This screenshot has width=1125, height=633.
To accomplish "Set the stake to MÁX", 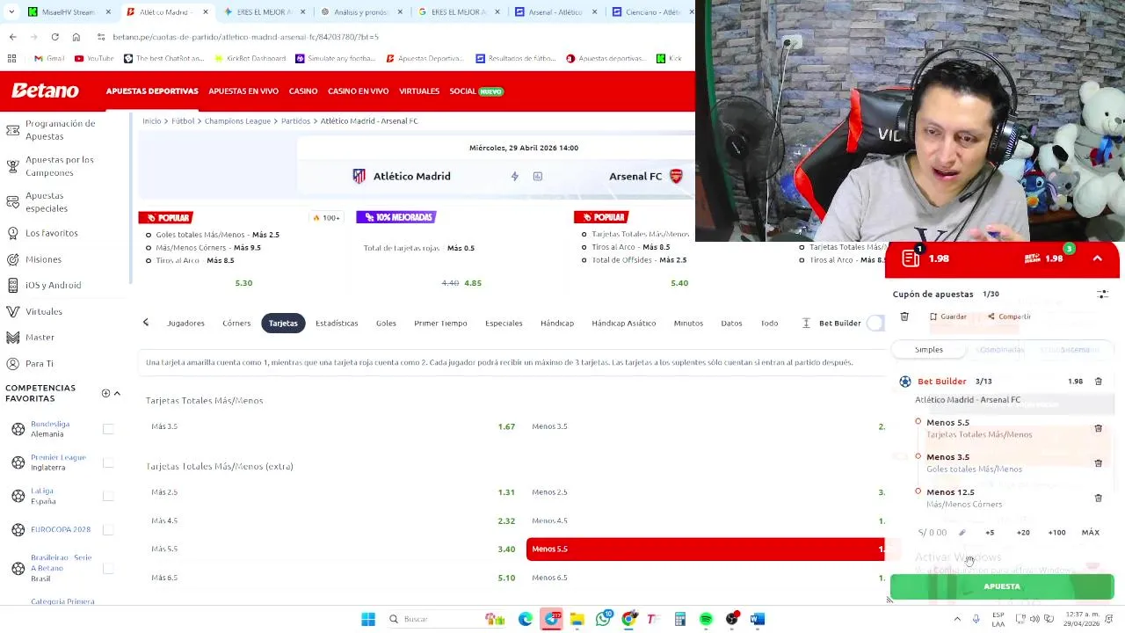I will pos(1091,533).
